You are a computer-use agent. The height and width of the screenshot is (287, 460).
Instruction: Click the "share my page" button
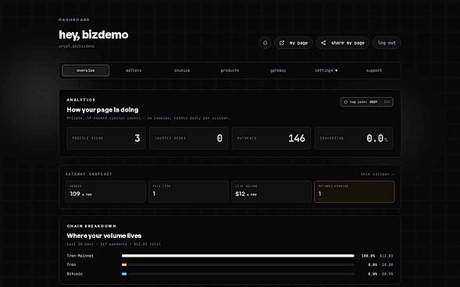pos(342,43)
